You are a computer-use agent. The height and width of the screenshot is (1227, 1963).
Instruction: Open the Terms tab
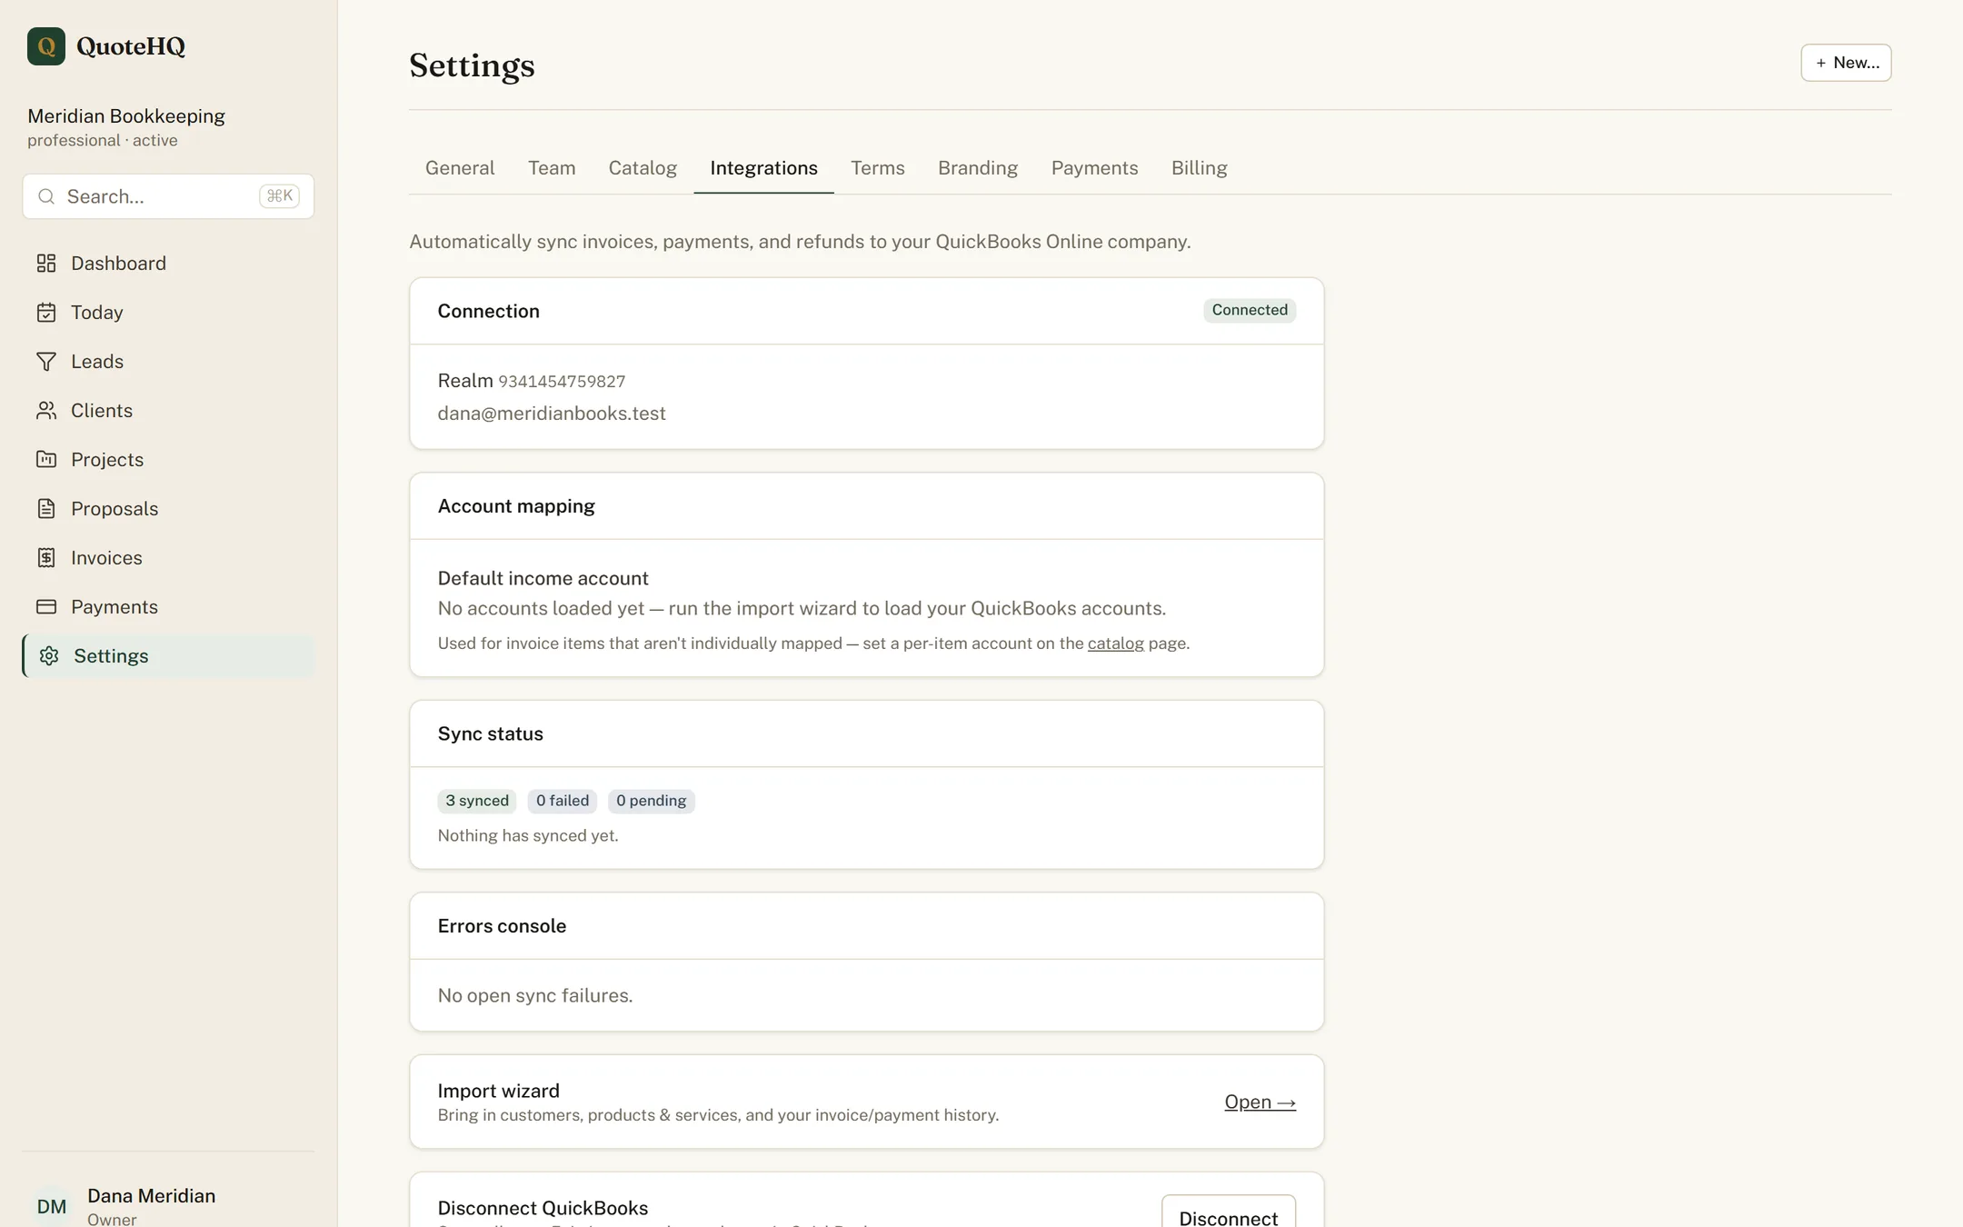click(x=878, y=168)
